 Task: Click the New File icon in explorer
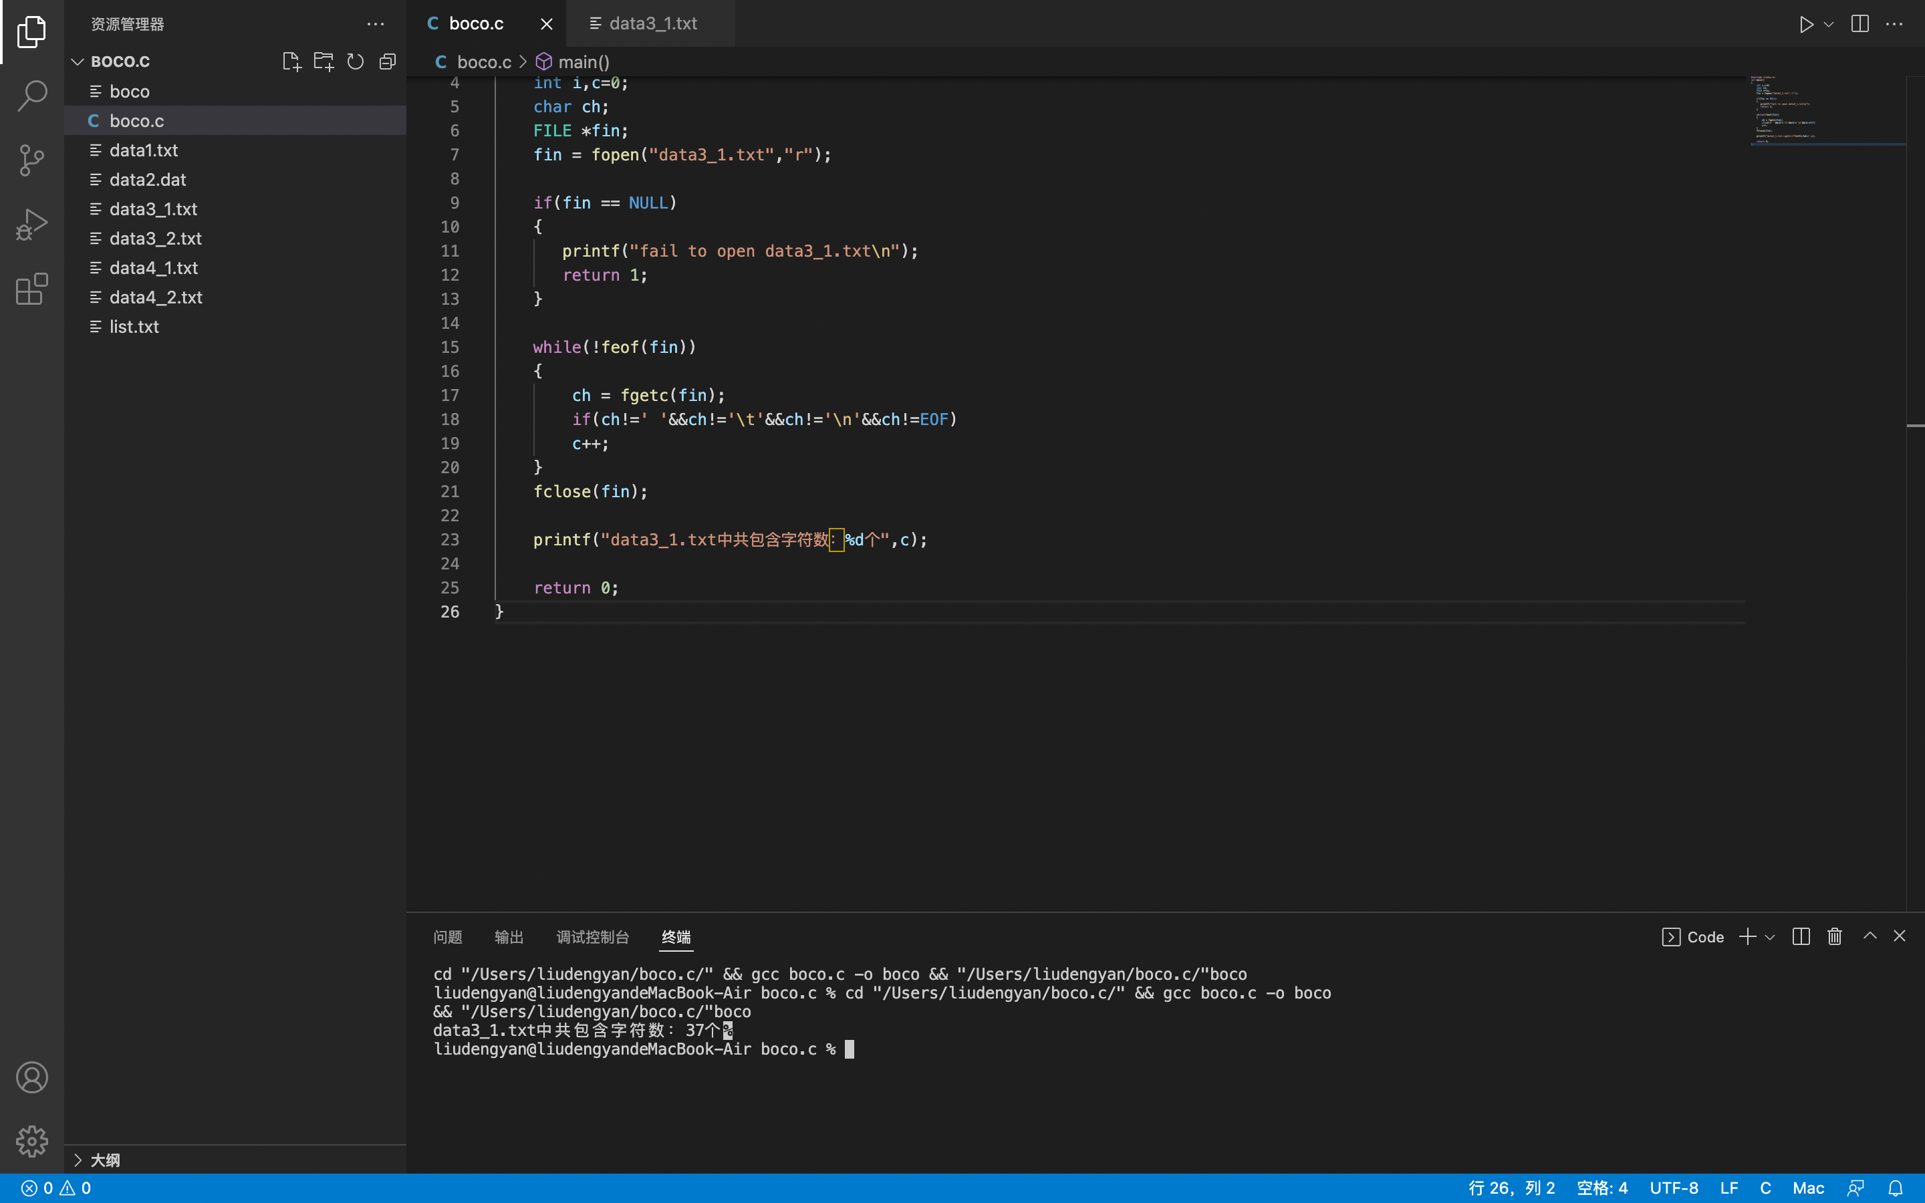pyautogui.click(x=291, y=61)
